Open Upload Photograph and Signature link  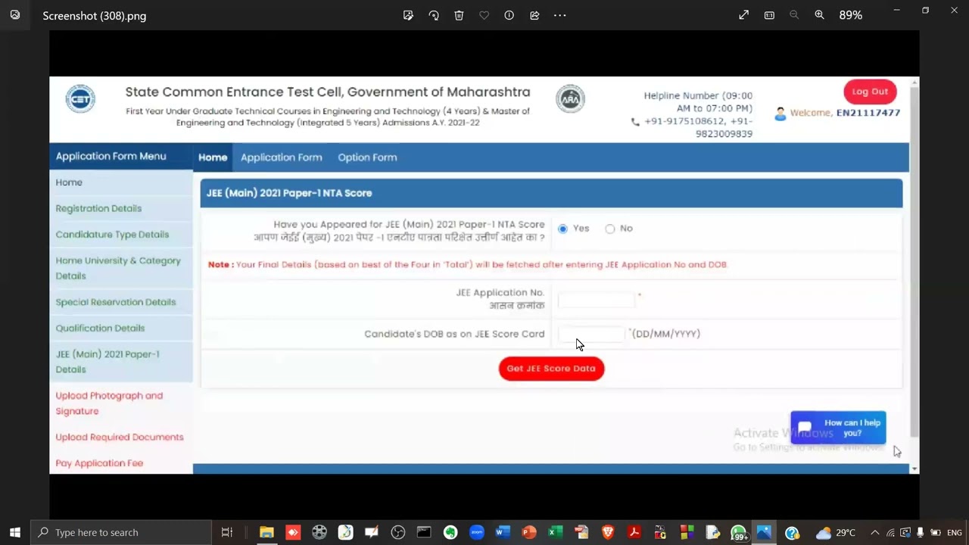(109, 403)
